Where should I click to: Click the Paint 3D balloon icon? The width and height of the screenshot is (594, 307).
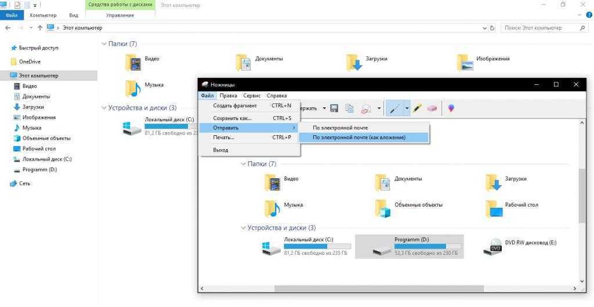451,109
